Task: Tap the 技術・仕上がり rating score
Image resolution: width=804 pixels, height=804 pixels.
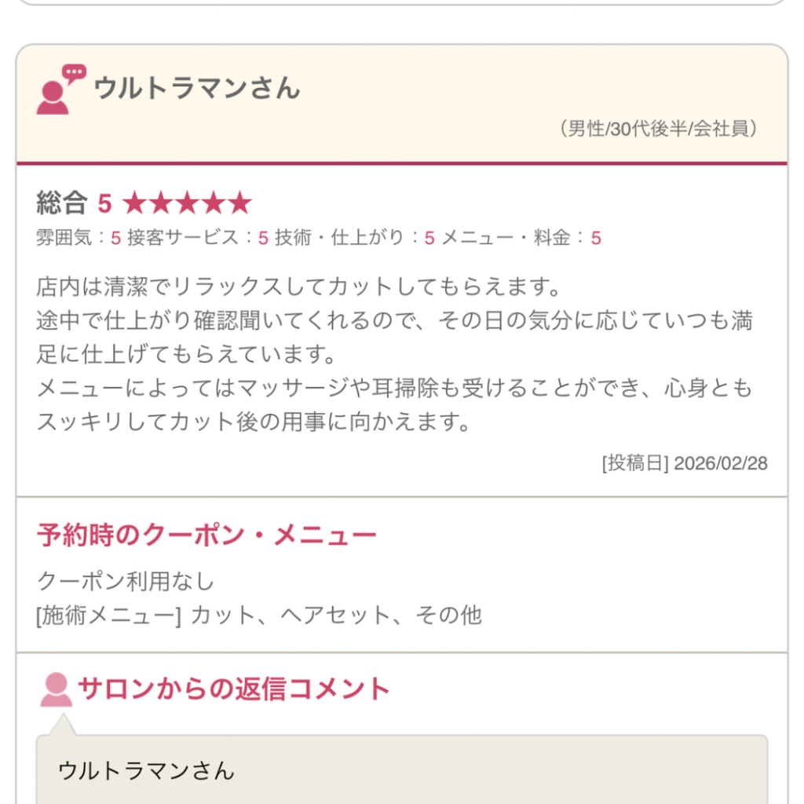Action: pos(429,238)
